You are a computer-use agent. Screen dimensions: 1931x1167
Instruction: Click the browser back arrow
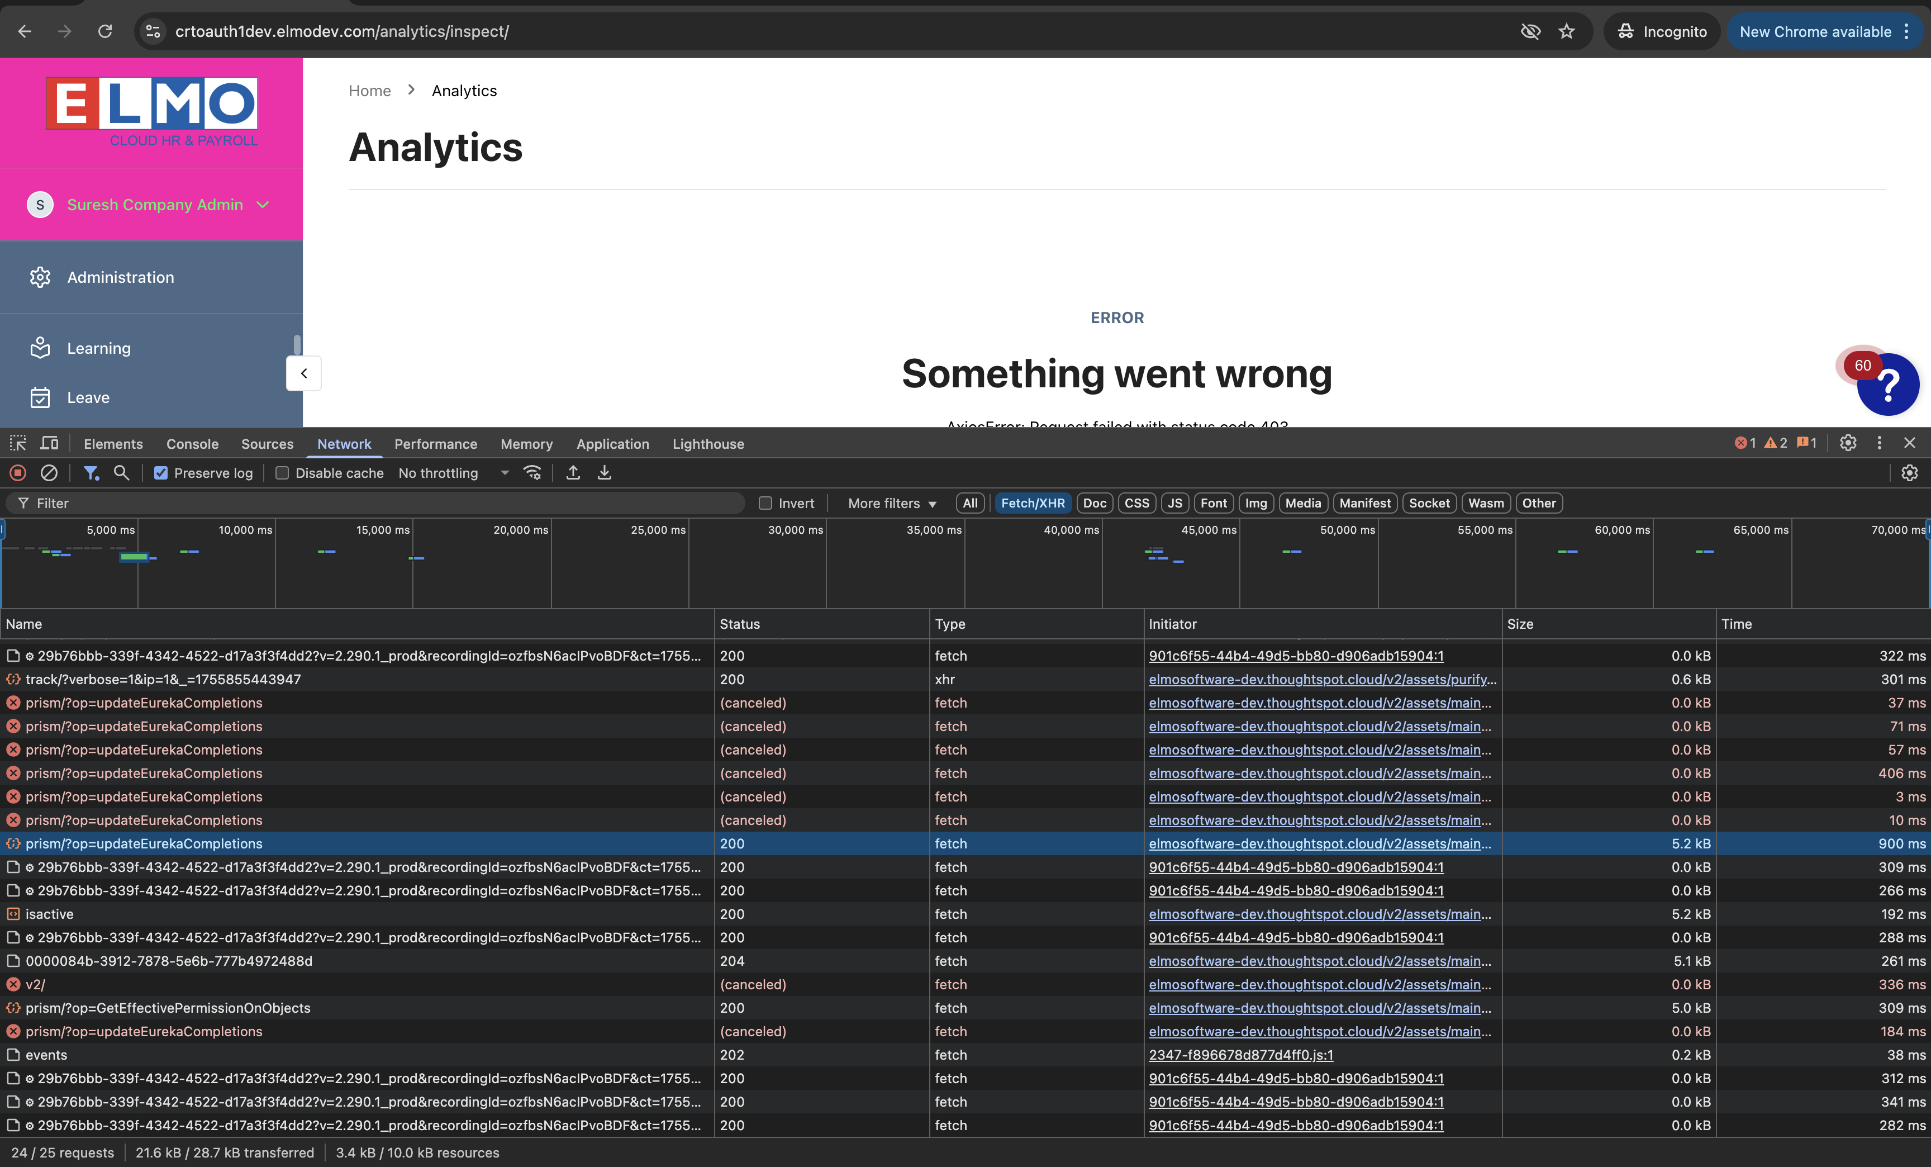point(25,31)
